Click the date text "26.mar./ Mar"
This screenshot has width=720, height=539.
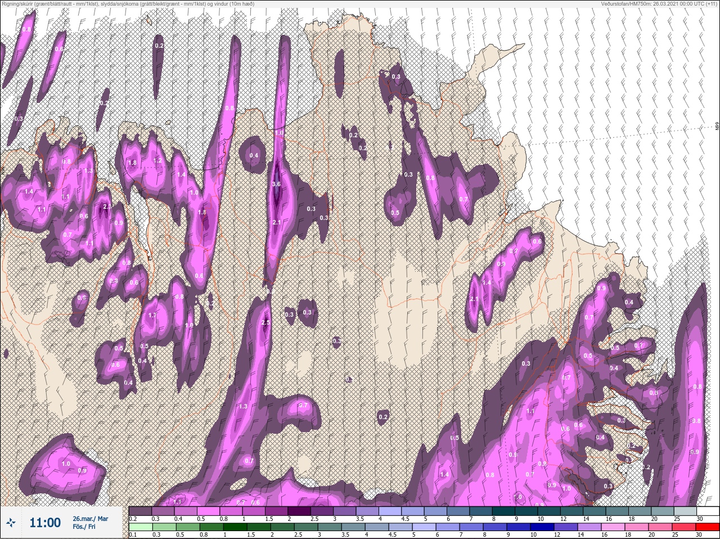[x=89, y=518]
